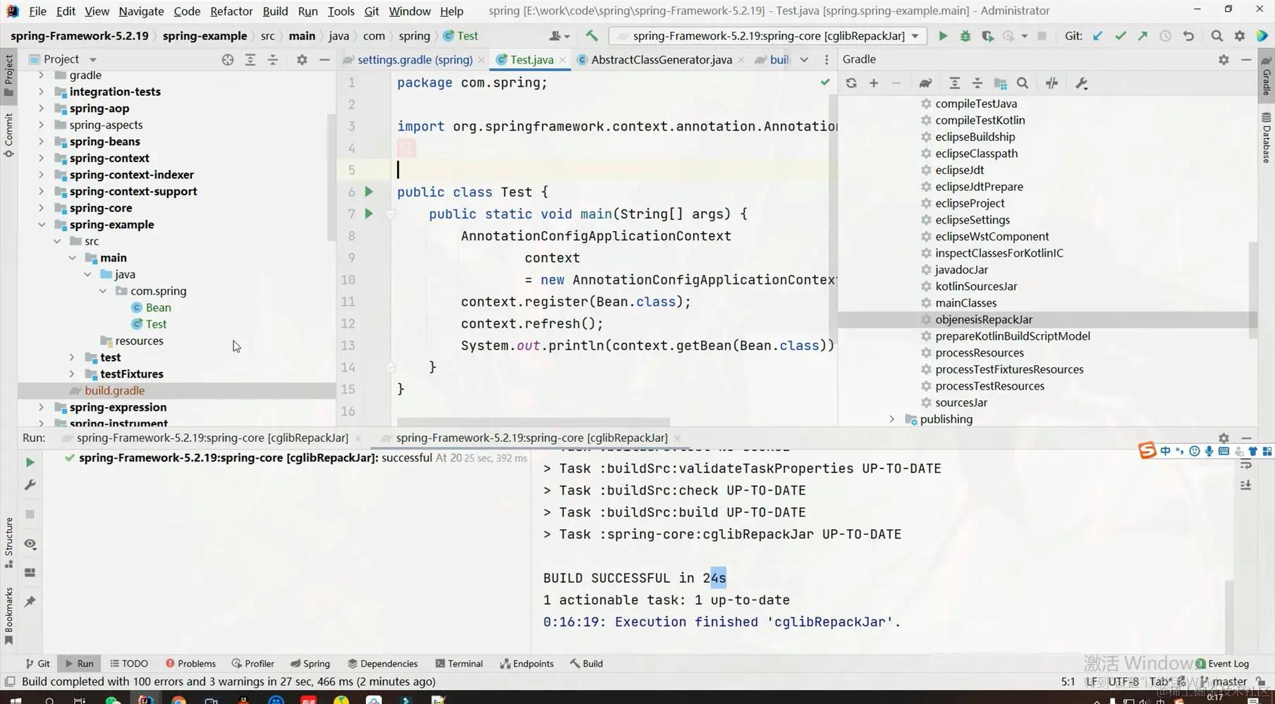The width and height of the screenshot is (1275, 704).
Task: Close the Test.java editor tab
Action: 563,60
